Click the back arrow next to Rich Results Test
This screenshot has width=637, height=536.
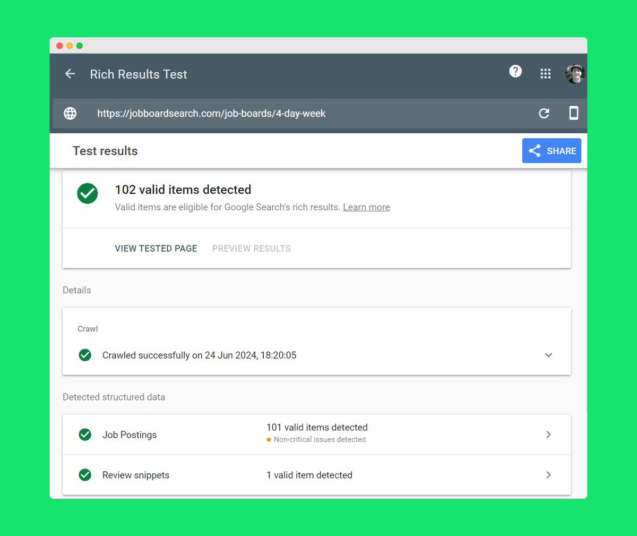(70, 74)
